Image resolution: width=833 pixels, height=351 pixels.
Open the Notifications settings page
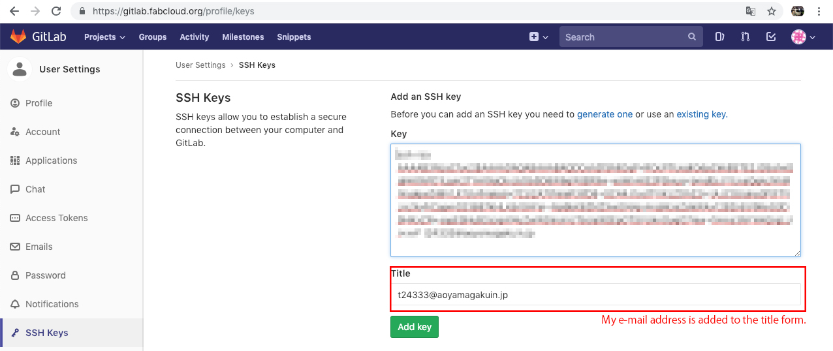(52, 304)
